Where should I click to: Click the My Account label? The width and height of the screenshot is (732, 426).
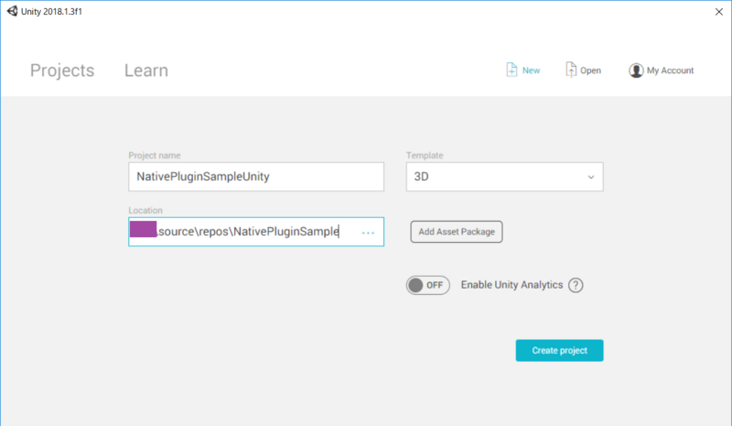pos(670,71)
